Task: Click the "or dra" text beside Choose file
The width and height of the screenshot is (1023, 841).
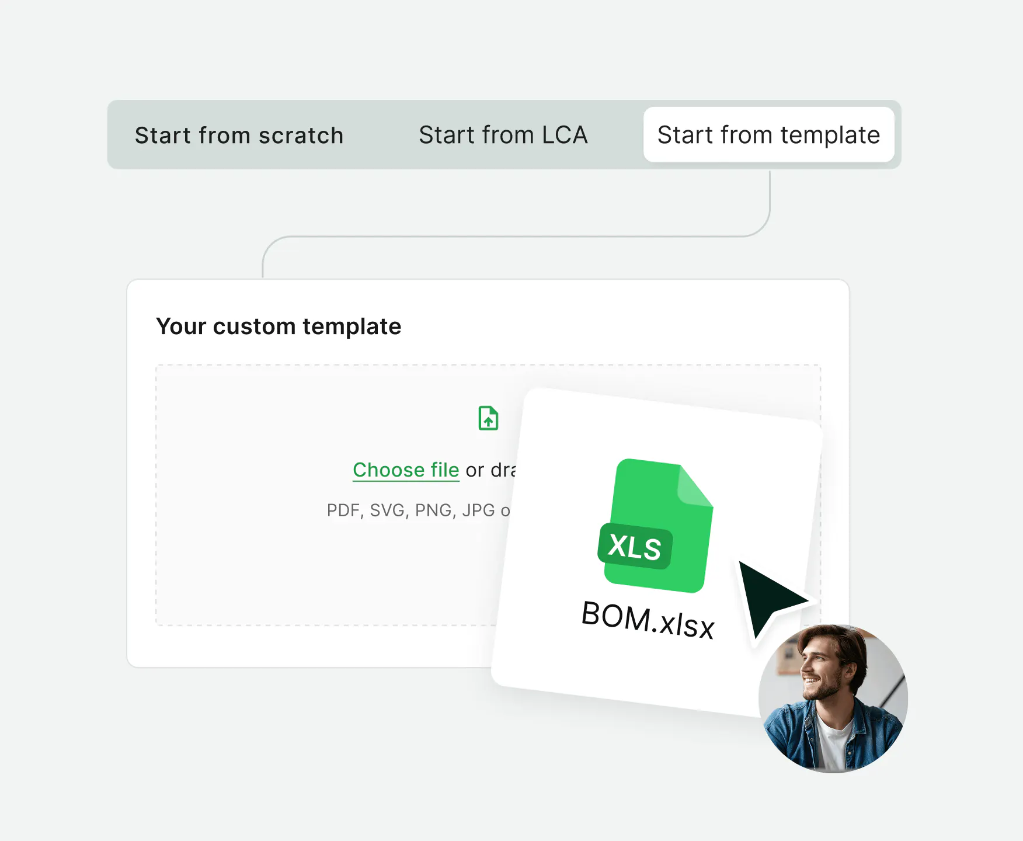Action: (490, 470)
